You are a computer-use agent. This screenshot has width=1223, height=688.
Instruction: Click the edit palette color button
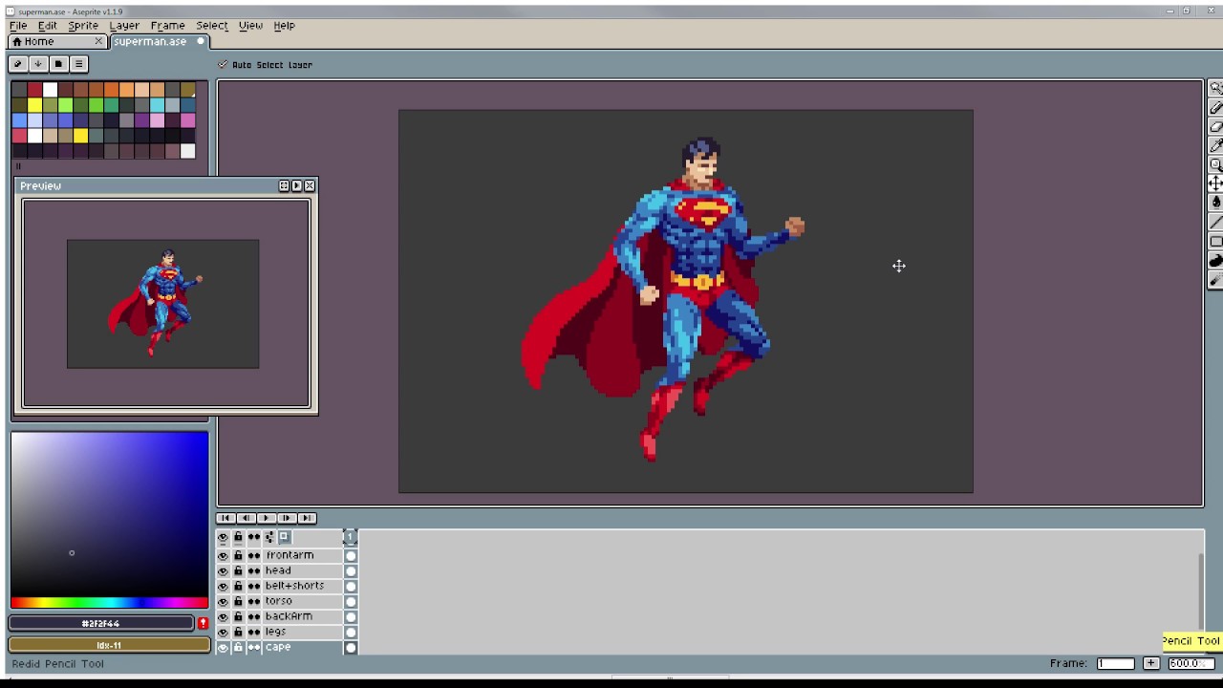(x=17, y=64)
